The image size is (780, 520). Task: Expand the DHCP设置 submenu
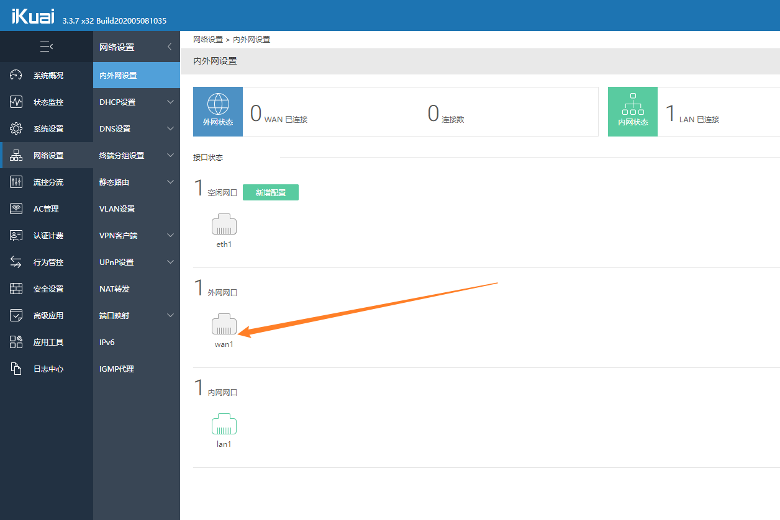170,102
